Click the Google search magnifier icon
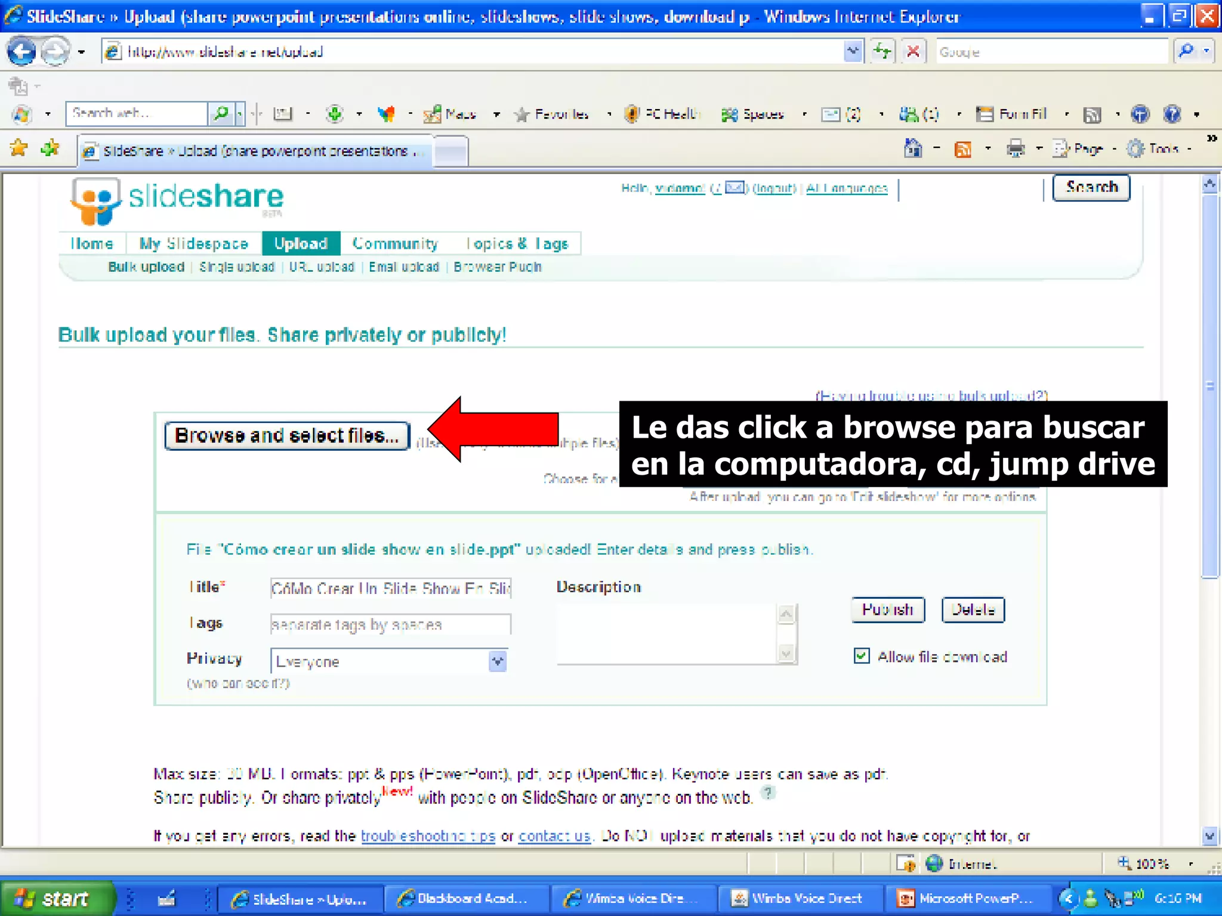 pos(1186,52)
